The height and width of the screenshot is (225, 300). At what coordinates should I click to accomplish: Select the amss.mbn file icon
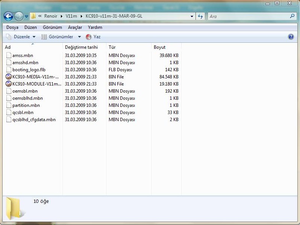click(9, 55)
